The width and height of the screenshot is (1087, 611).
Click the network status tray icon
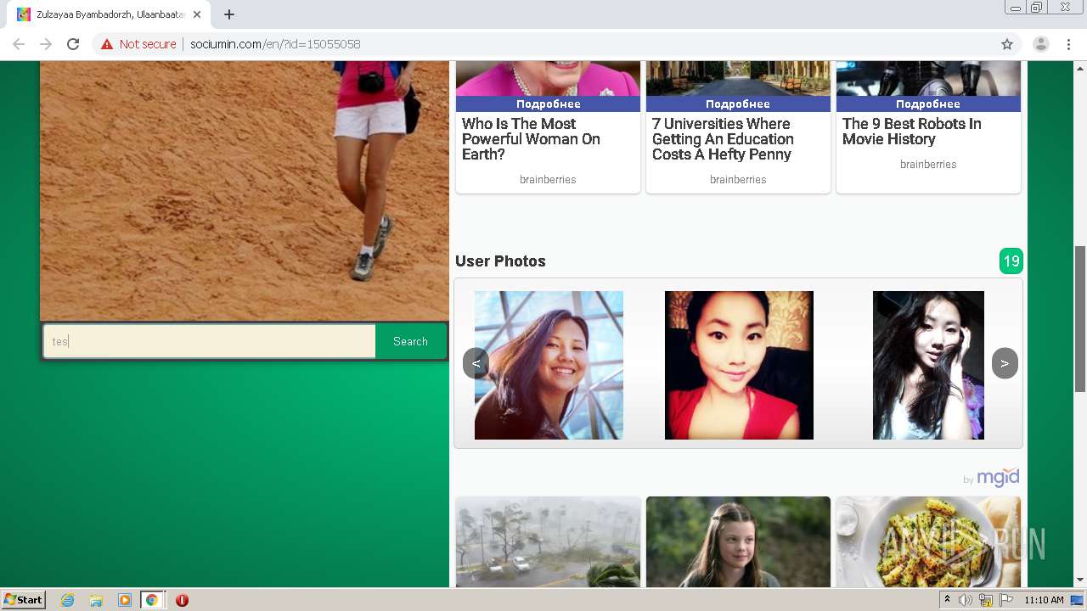[986, 600]
